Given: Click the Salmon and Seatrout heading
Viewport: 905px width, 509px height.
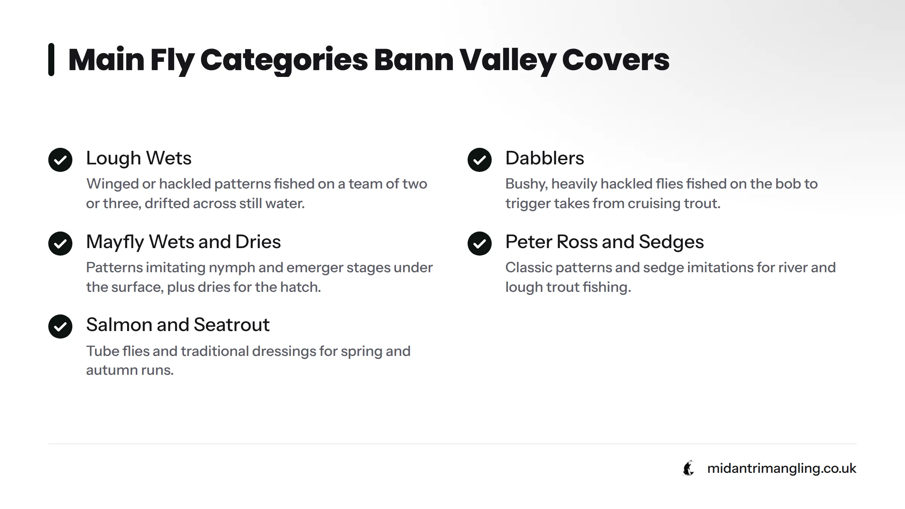Looking at the screenshot, I should (x=178, y=325).
